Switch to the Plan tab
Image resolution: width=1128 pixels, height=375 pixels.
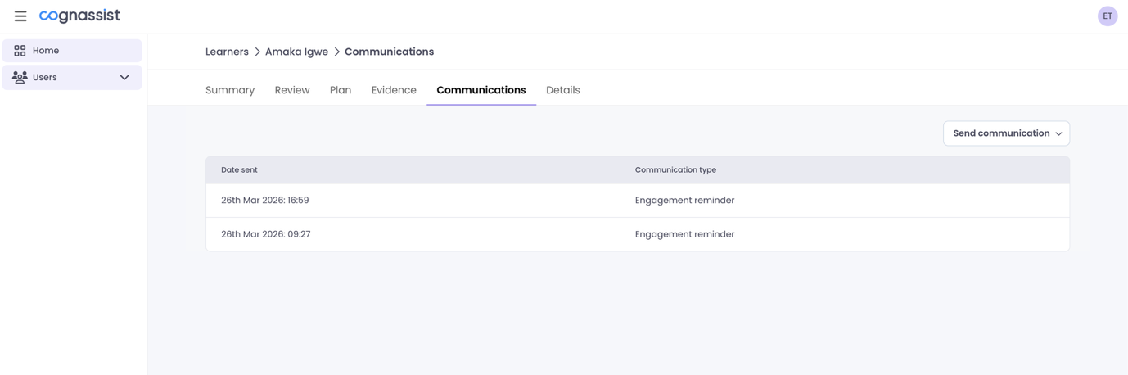[x=341, y=90]
